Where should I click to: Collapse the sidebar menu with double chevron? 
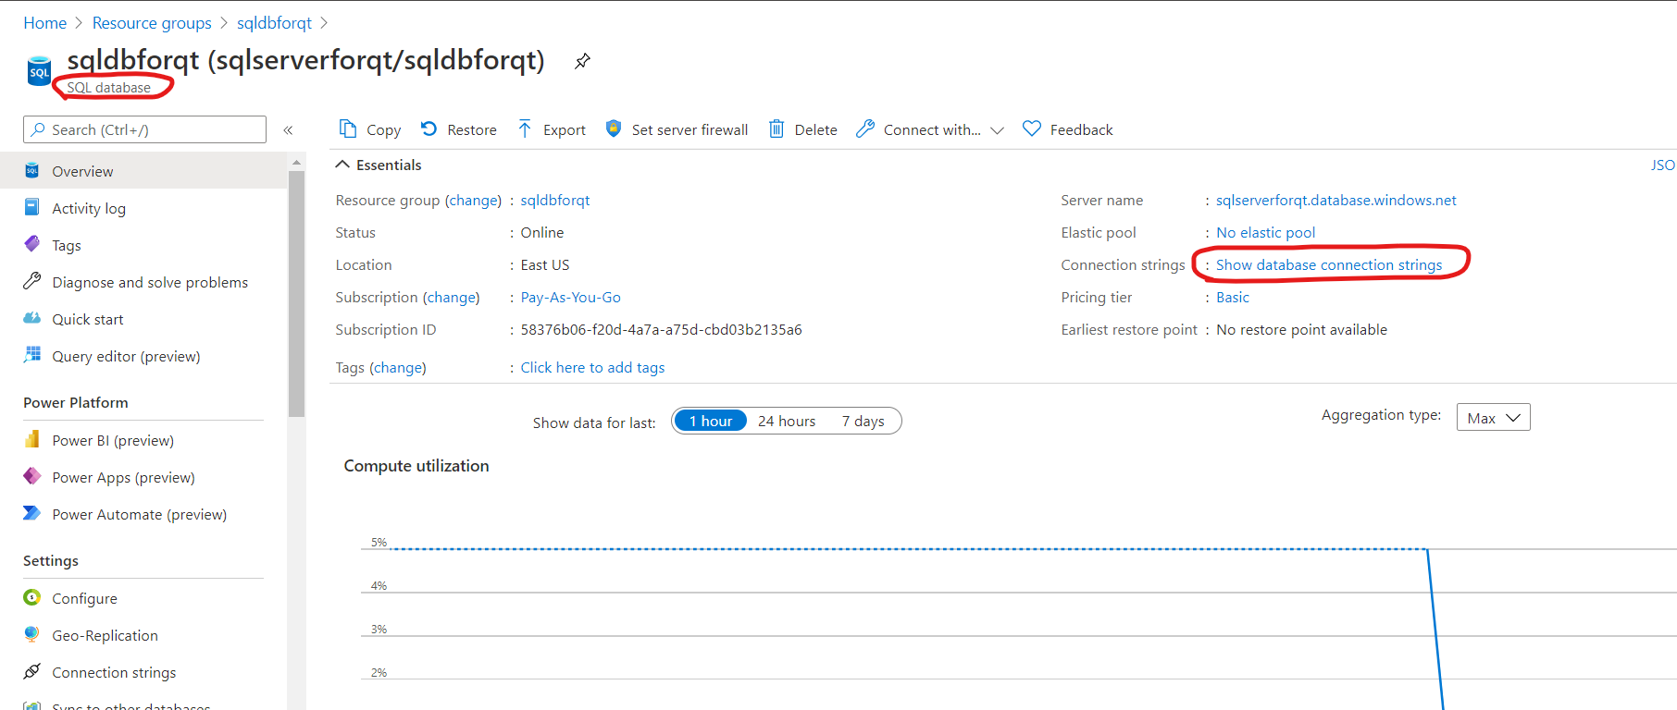[x=288, y=130]
